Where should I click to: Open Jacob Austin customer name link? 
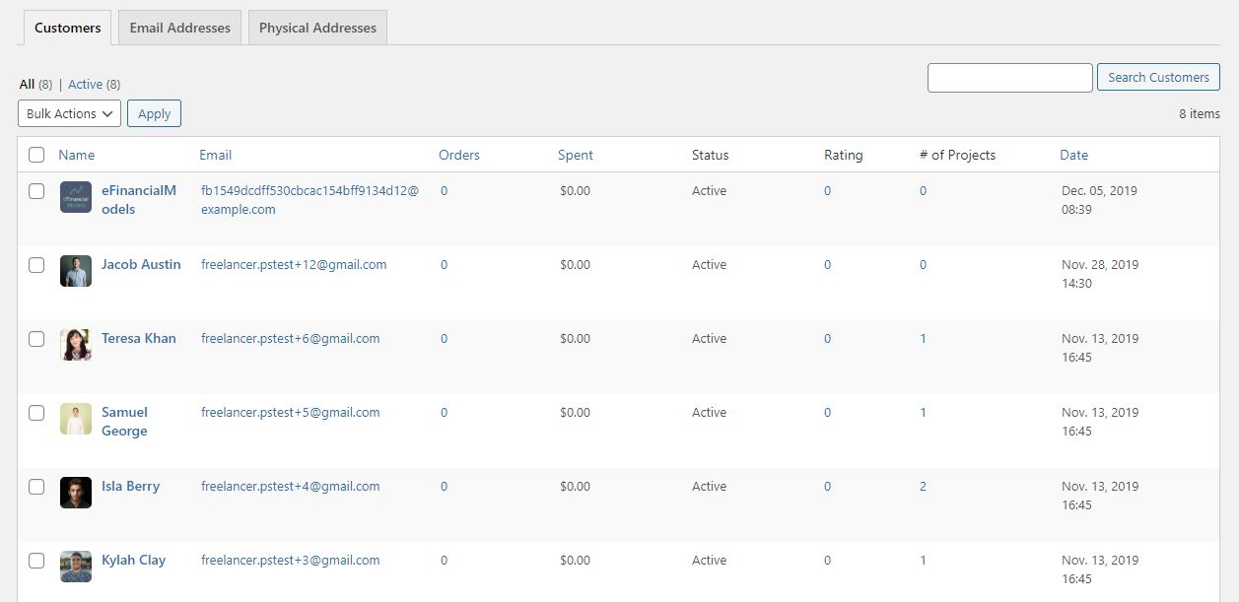pyautogui.click(x=141, y=264)
